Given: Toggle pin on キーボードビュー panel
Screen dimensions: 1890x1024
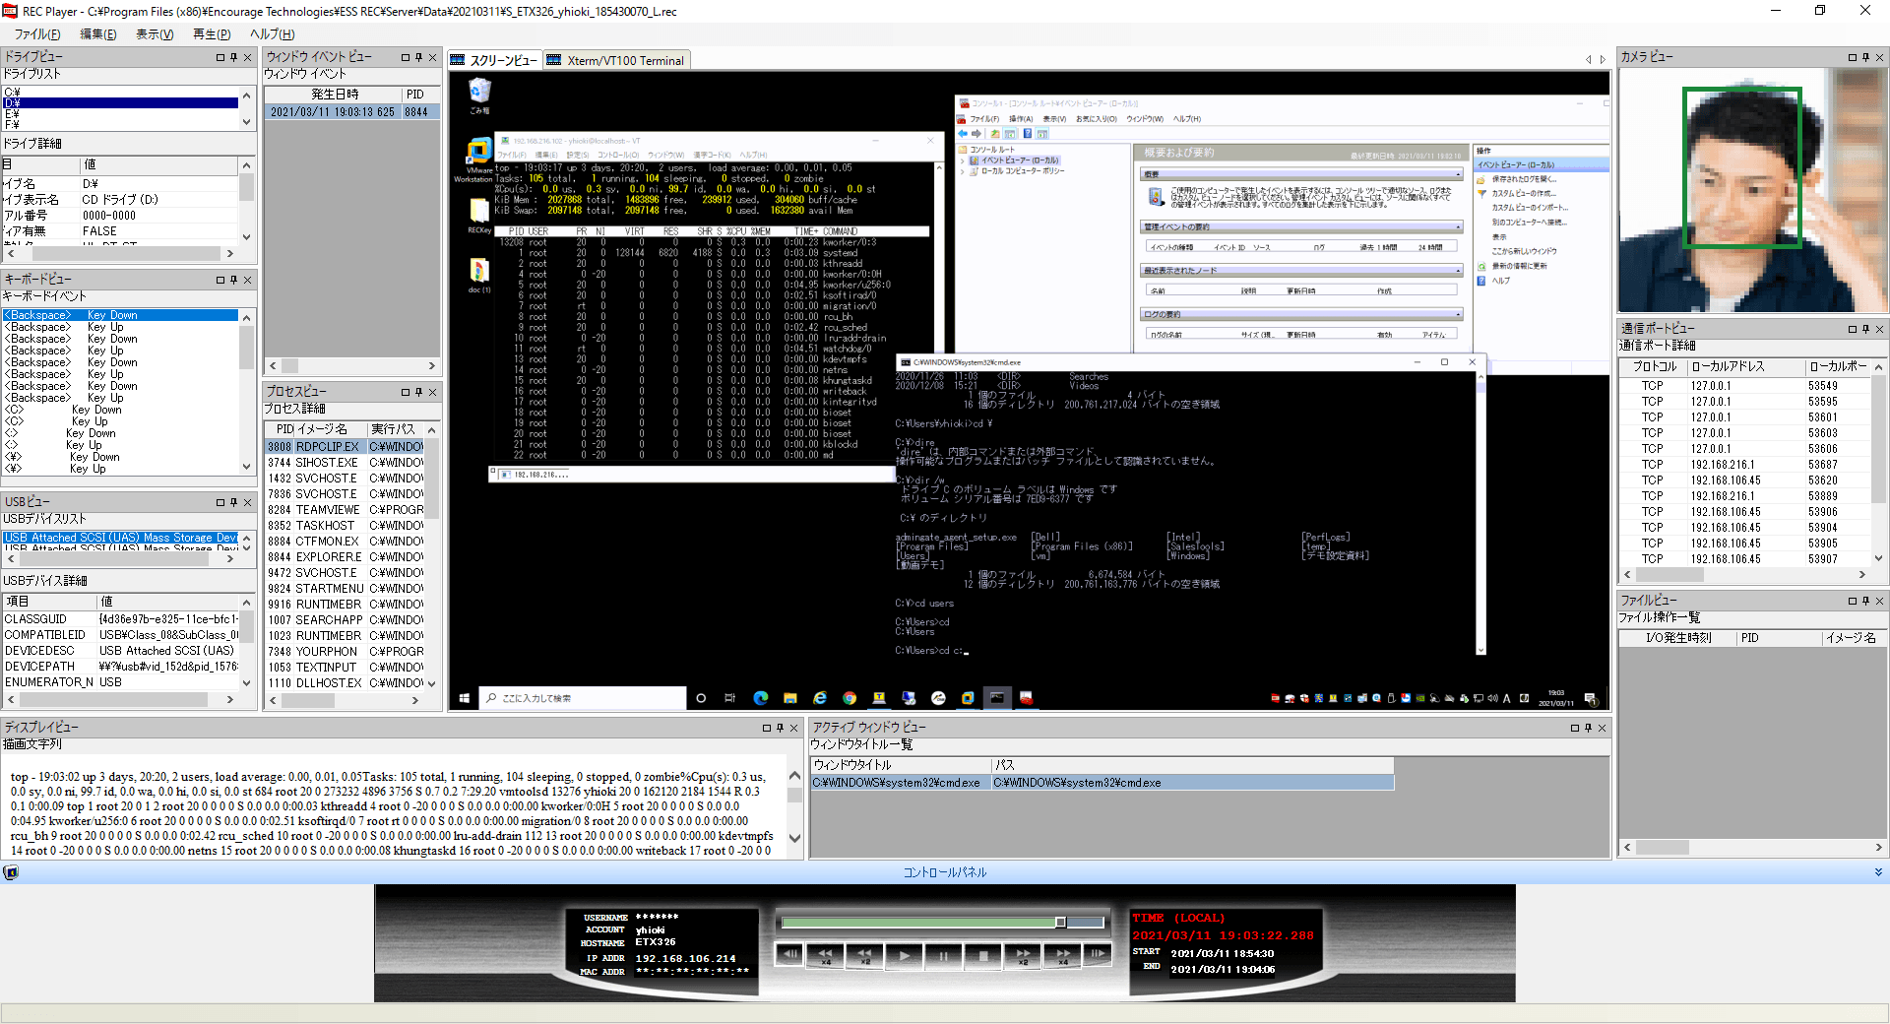Looking at the screenshot, I should (x=233, y=280).
